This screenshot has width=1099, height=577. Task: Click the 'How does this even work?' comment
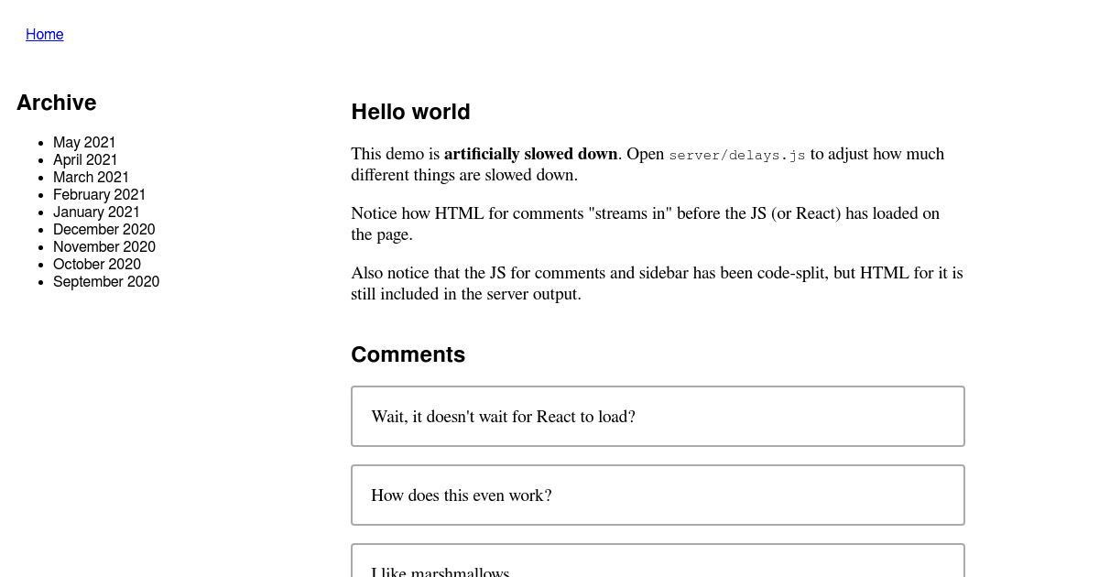pos(461,495)
